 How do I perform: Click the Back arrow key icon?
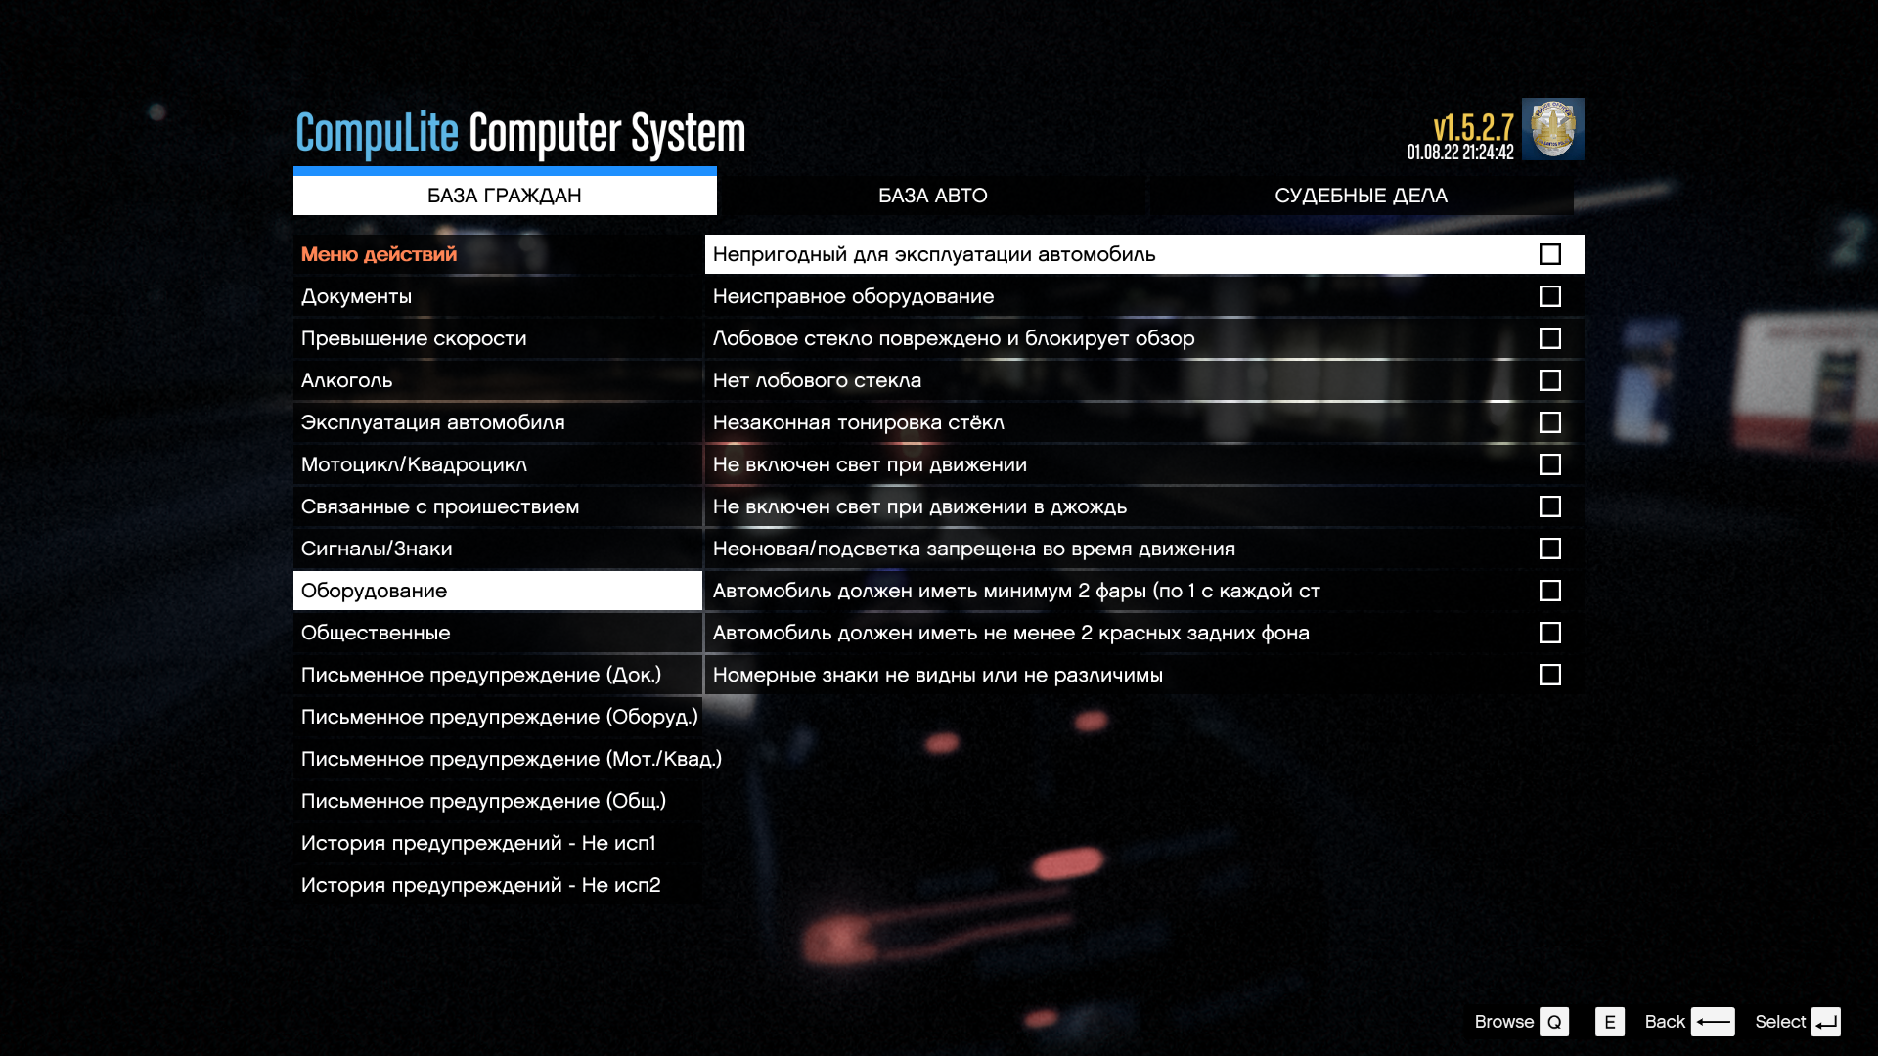(1713, 1022)
